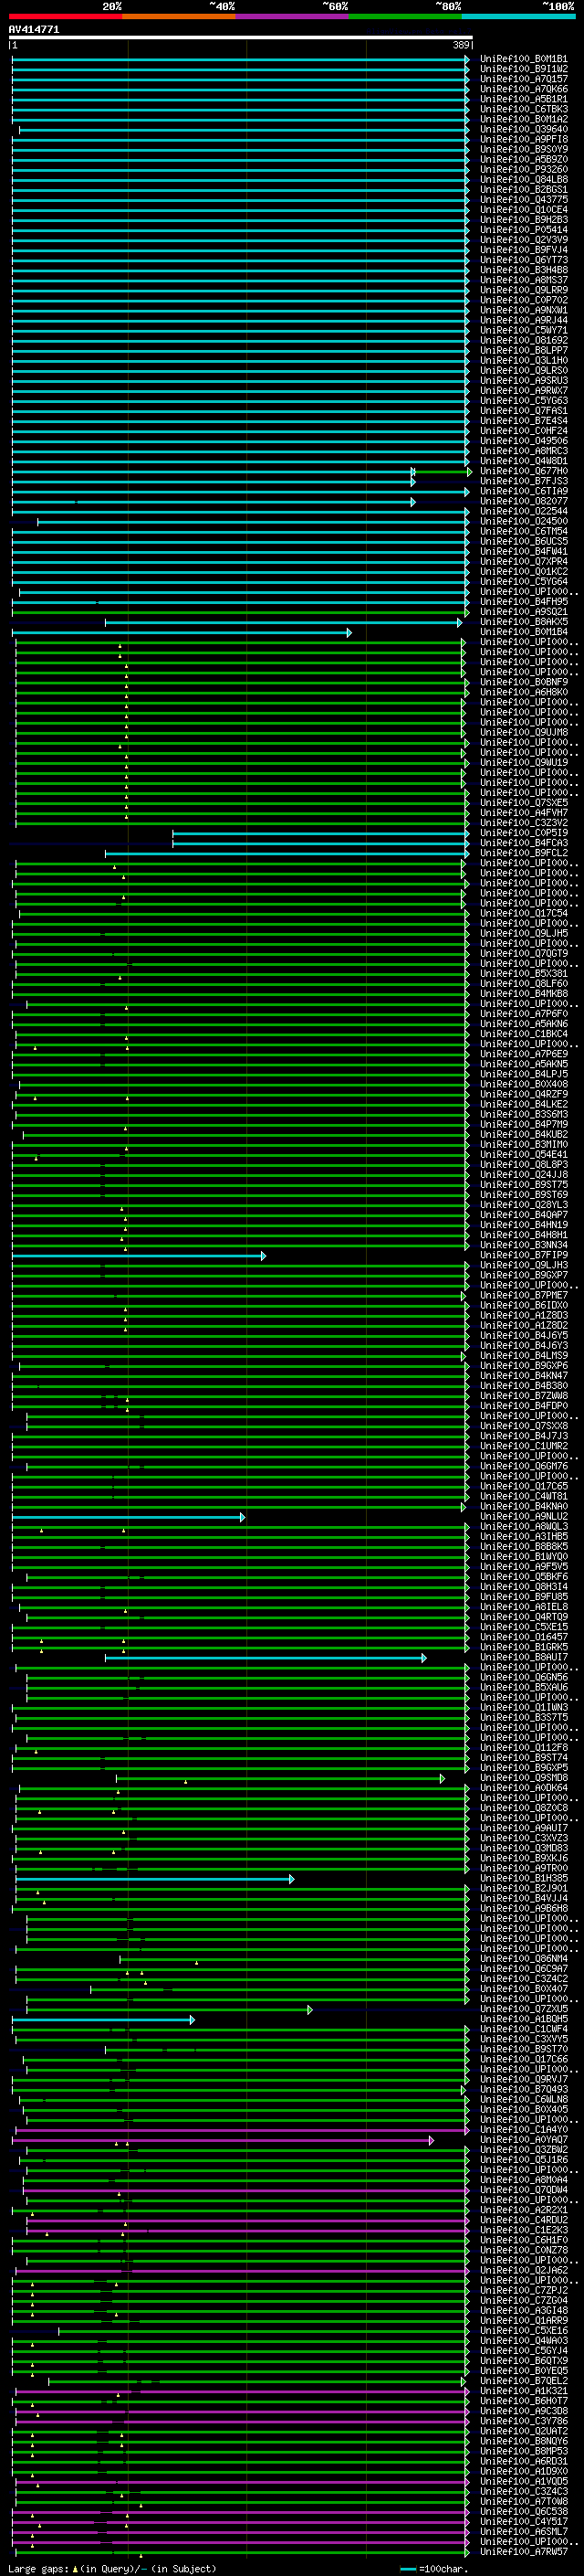Viewport: 584px width, 2576px height.
Task: Select hit label UniRef100_B9FCL2
Action: pyautogui.click(x=524, y=853)
